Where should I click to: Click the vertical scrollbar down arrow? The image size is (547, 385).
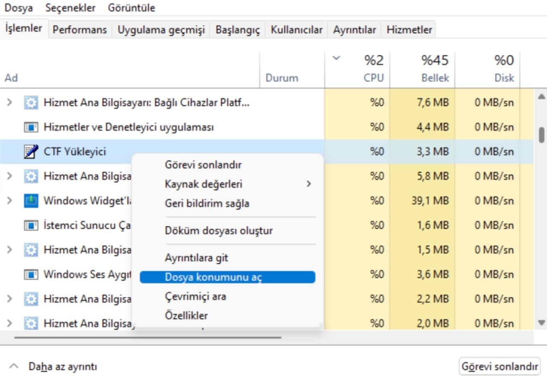coord(542,323)
